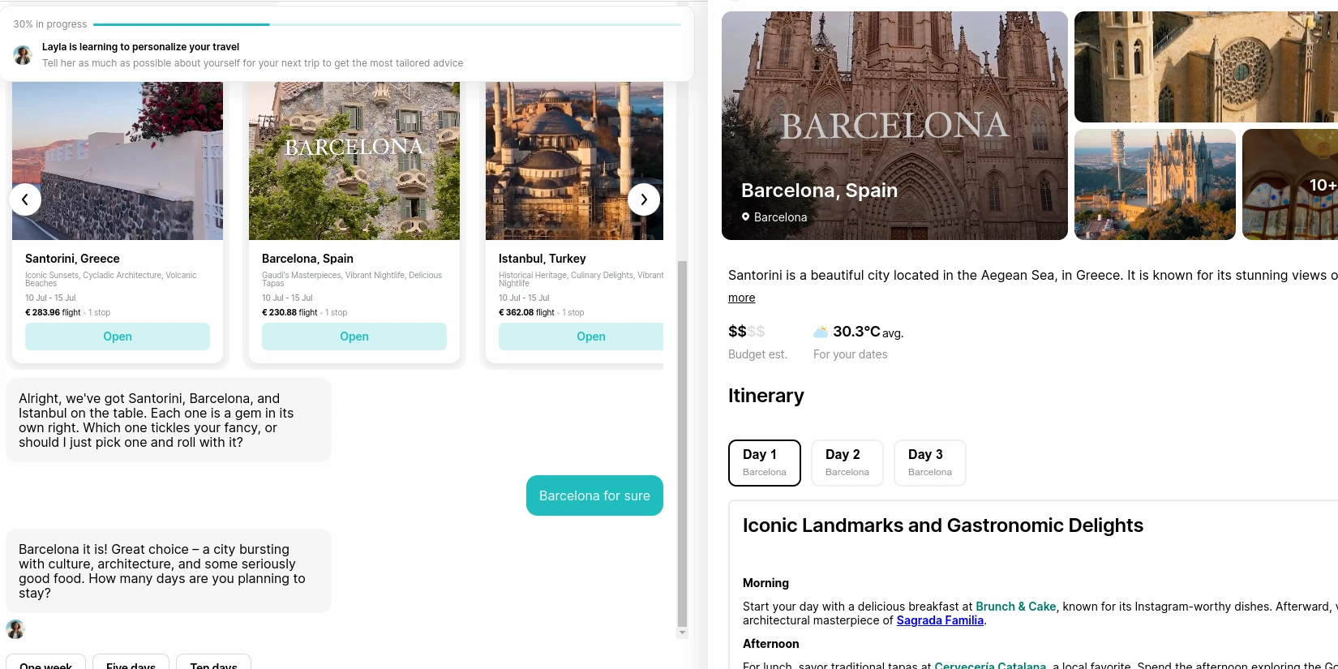Click Layla's avatar below the chat message
The width and height of the screenshot is (1338, 669).
coord(15,629)
